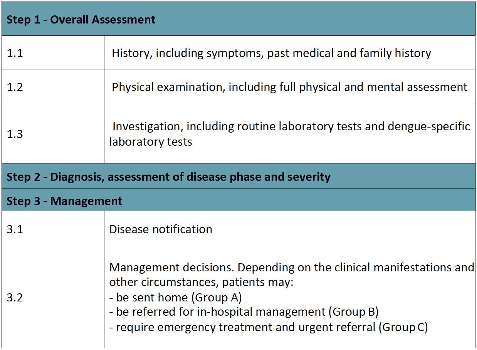Click the Physical examination description text

tap(289, 87)
